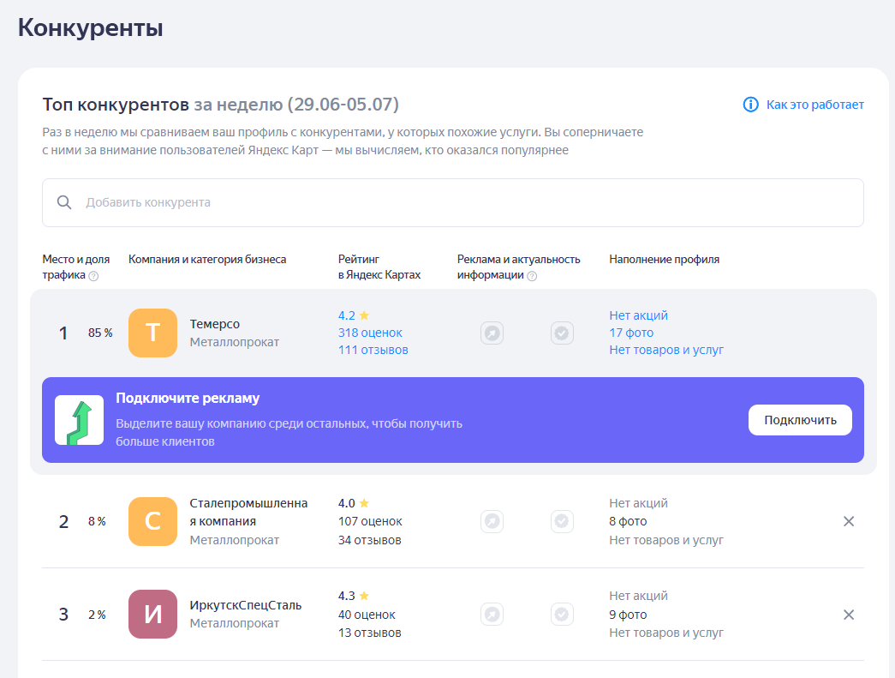Image resolution: width=895 pixels, height=678 pixels.
Task: Click the 'Компания и категория бизнеса' column header
Action: pos(207,260)
